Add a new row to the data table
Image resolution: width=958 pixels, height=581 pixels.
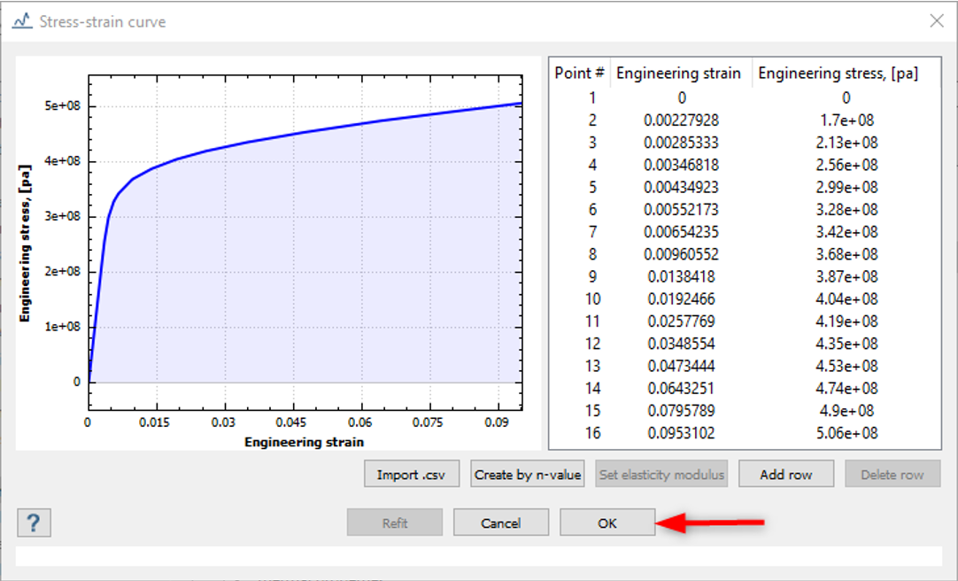785,473
